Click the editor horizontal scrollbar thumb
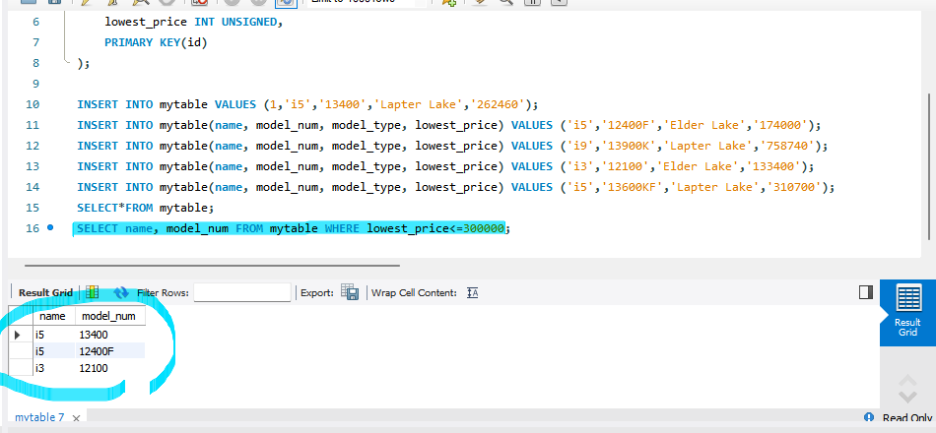The width and height of the screenshot is (936, 433). 212,266
